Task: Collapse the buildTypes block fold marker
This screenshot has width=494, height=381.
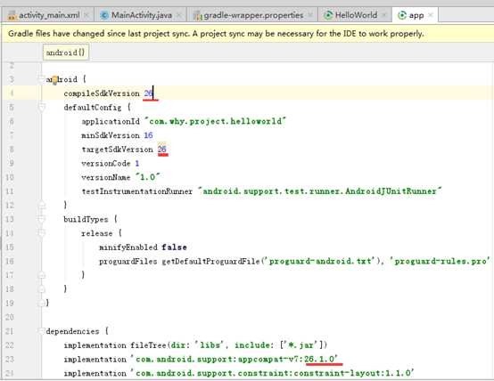Action: tap(41, 219)
